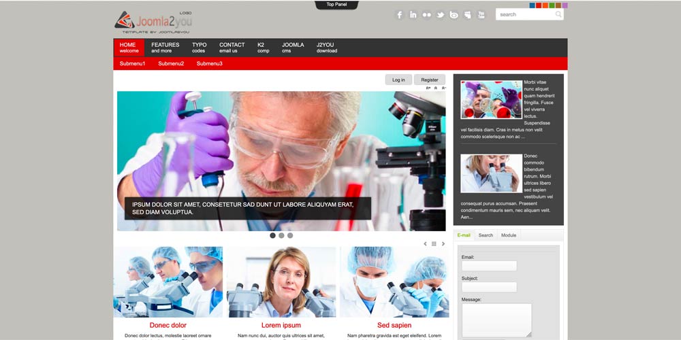
Task: Expand the Top Panel pull-down tab
Action: click(x=336, y=5)
